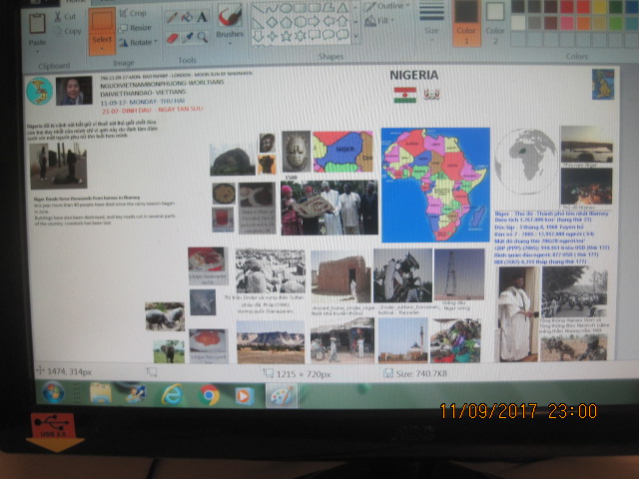Activate the Color 2 button
This screenshot has height=479, width=639.
click(x=495, y=22)
